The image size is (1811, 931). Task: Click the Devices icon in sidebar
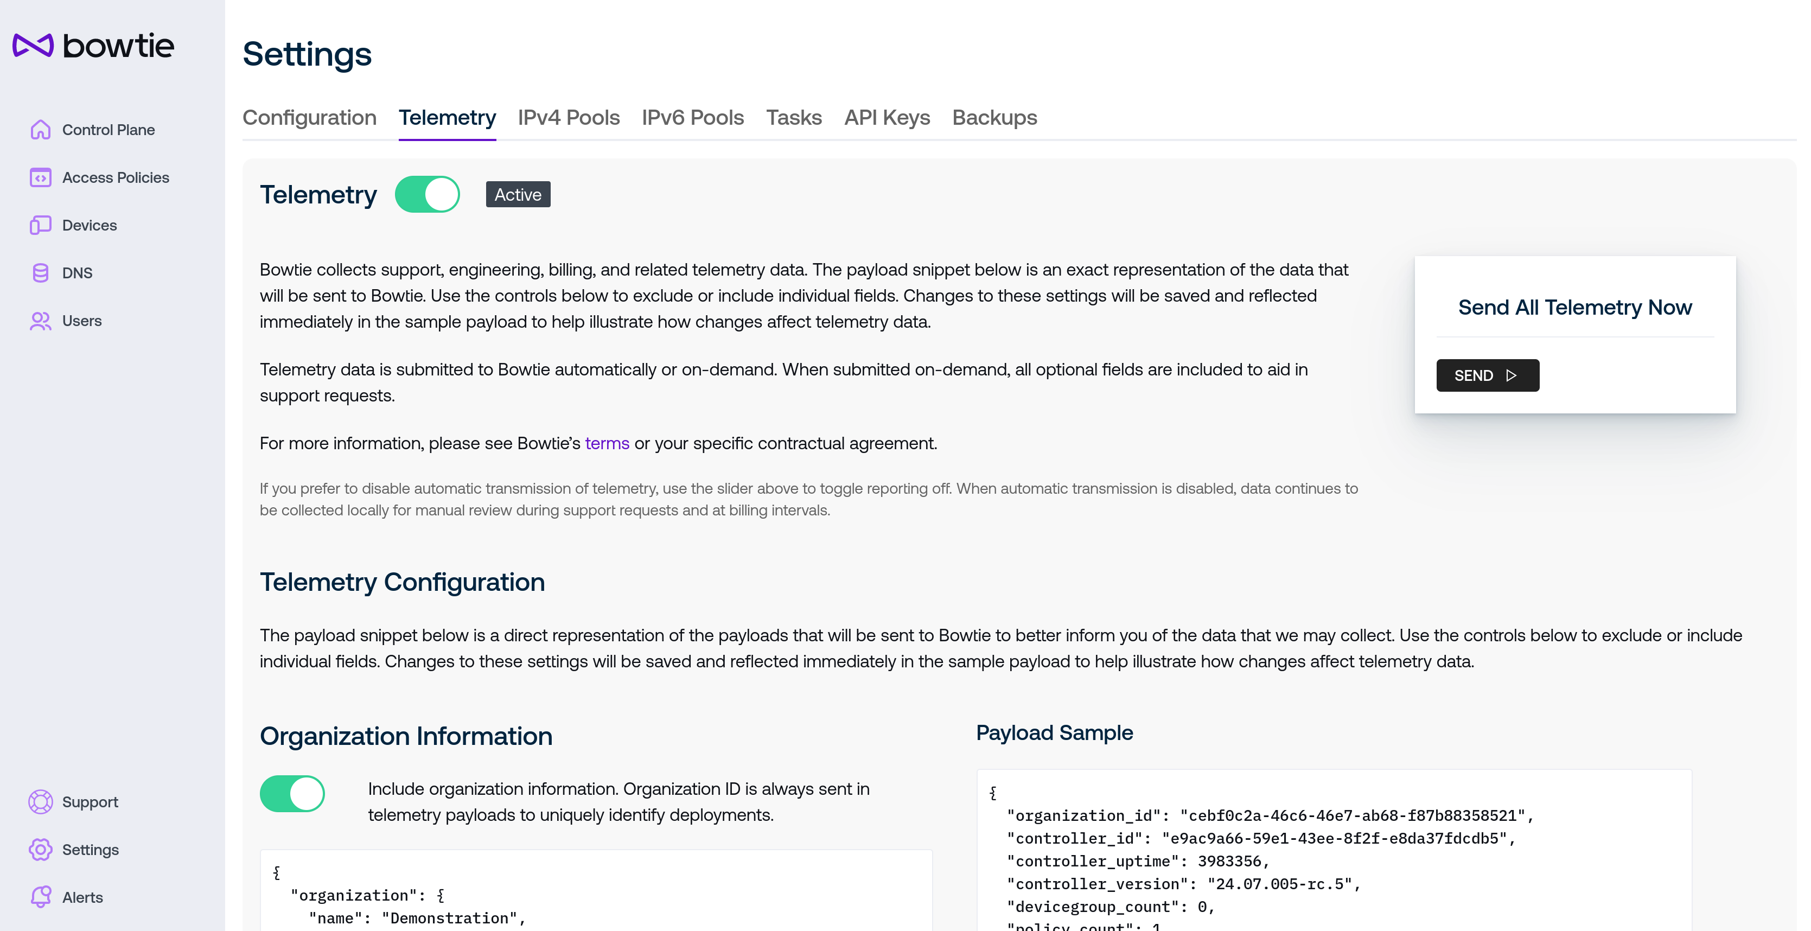tap(41, 225)
